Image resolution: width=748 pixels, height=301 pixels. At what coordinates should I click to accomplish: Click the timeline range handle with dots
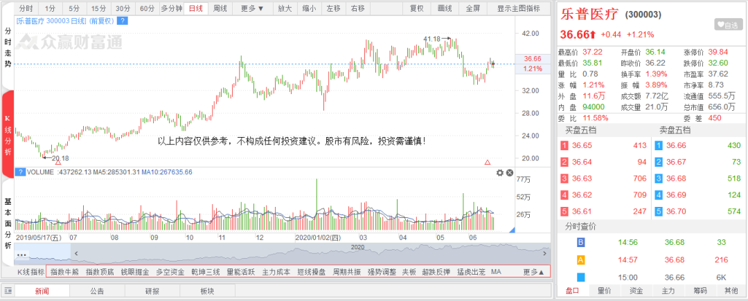(21, 255)
